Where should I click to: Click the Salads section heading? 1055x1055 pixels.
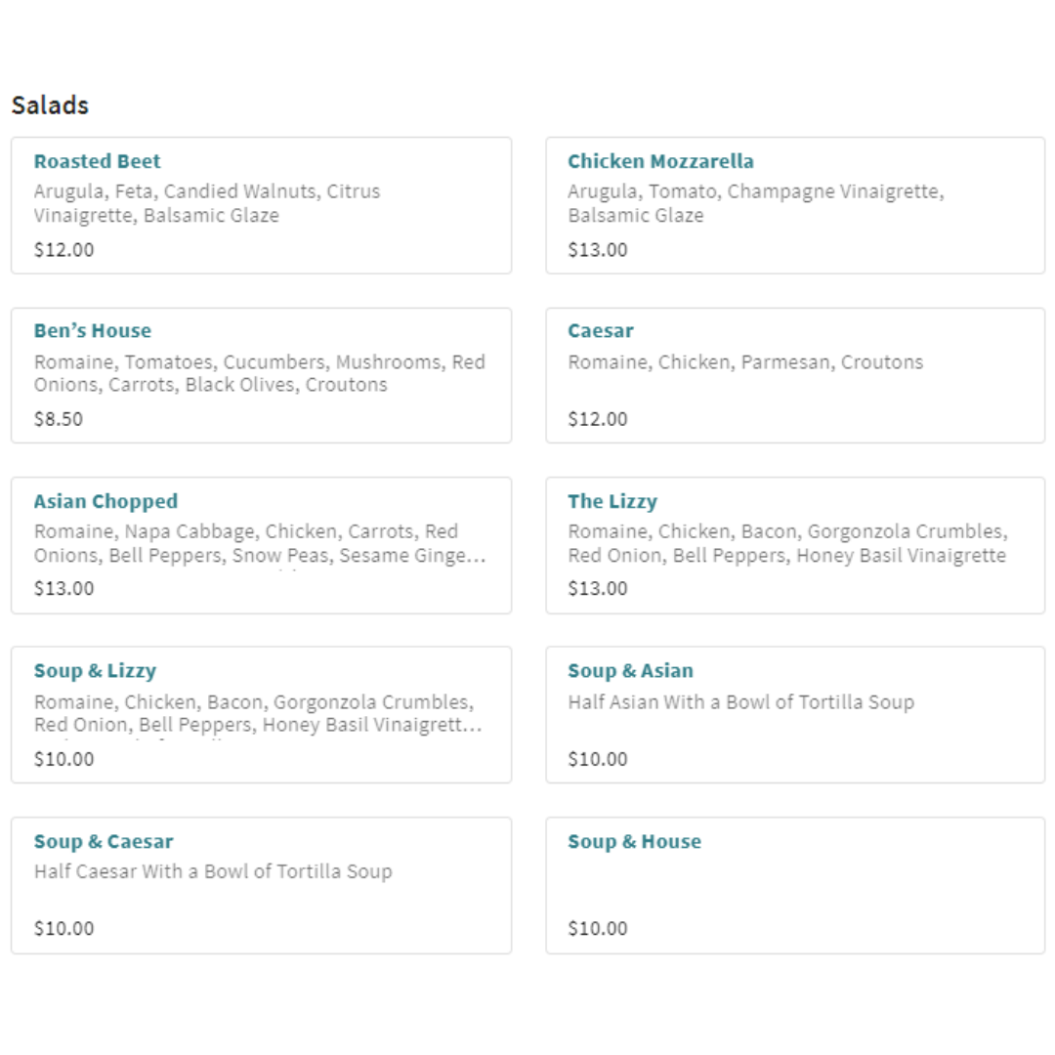click(50, 105)
